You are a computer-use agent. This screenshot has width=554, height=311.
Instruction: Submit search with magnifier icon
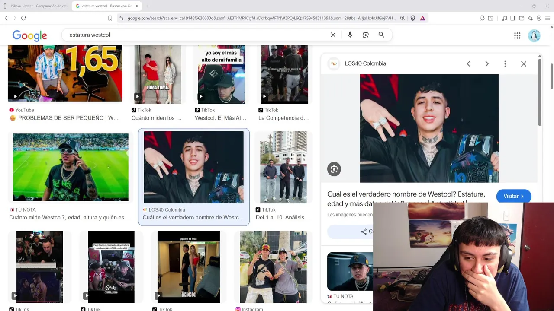pyautogui.click(x=381, y=35)
